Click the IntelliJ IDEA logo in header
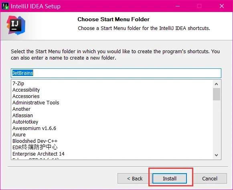Screen dimensions: 233x190 (16, 25)
